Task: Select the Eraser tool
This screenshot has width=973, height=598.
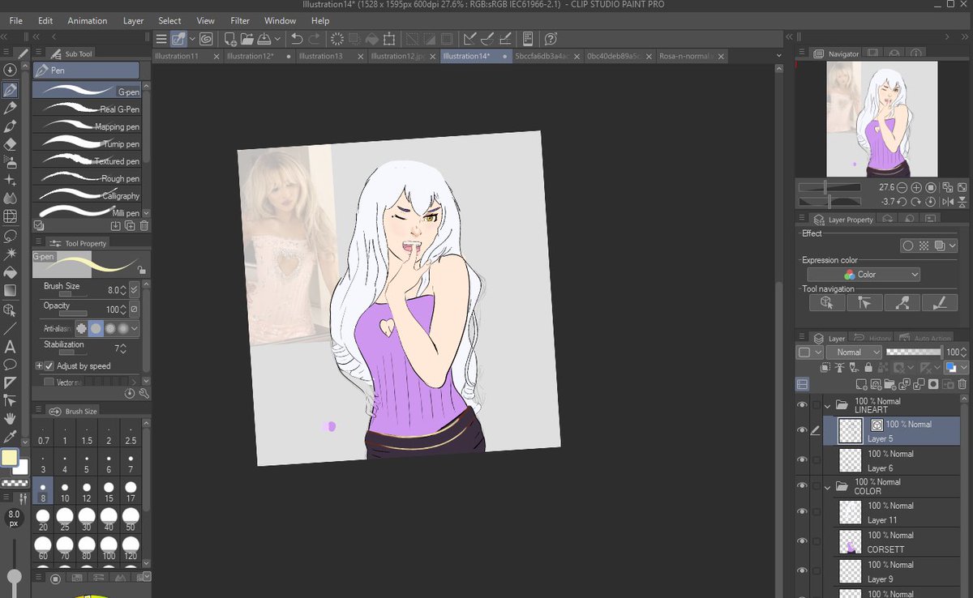Action: pyautogui.click(x=10, y=144)
